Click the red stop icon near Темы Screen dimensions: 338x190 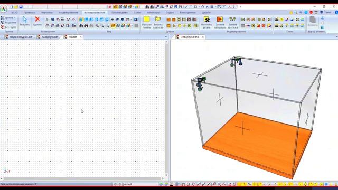pyautogui.click(x=311, y=13)
